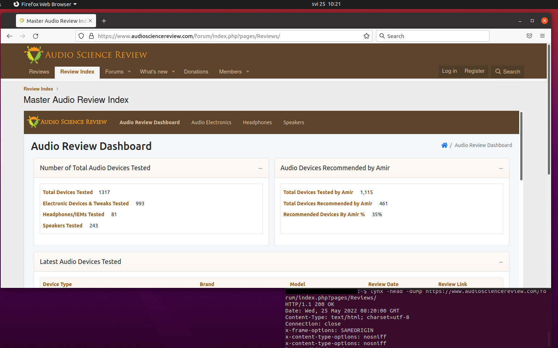Viewport: 558px width, 348px height.
Task: Open the shield tracking protection icon
Action: tap(81, 36)
